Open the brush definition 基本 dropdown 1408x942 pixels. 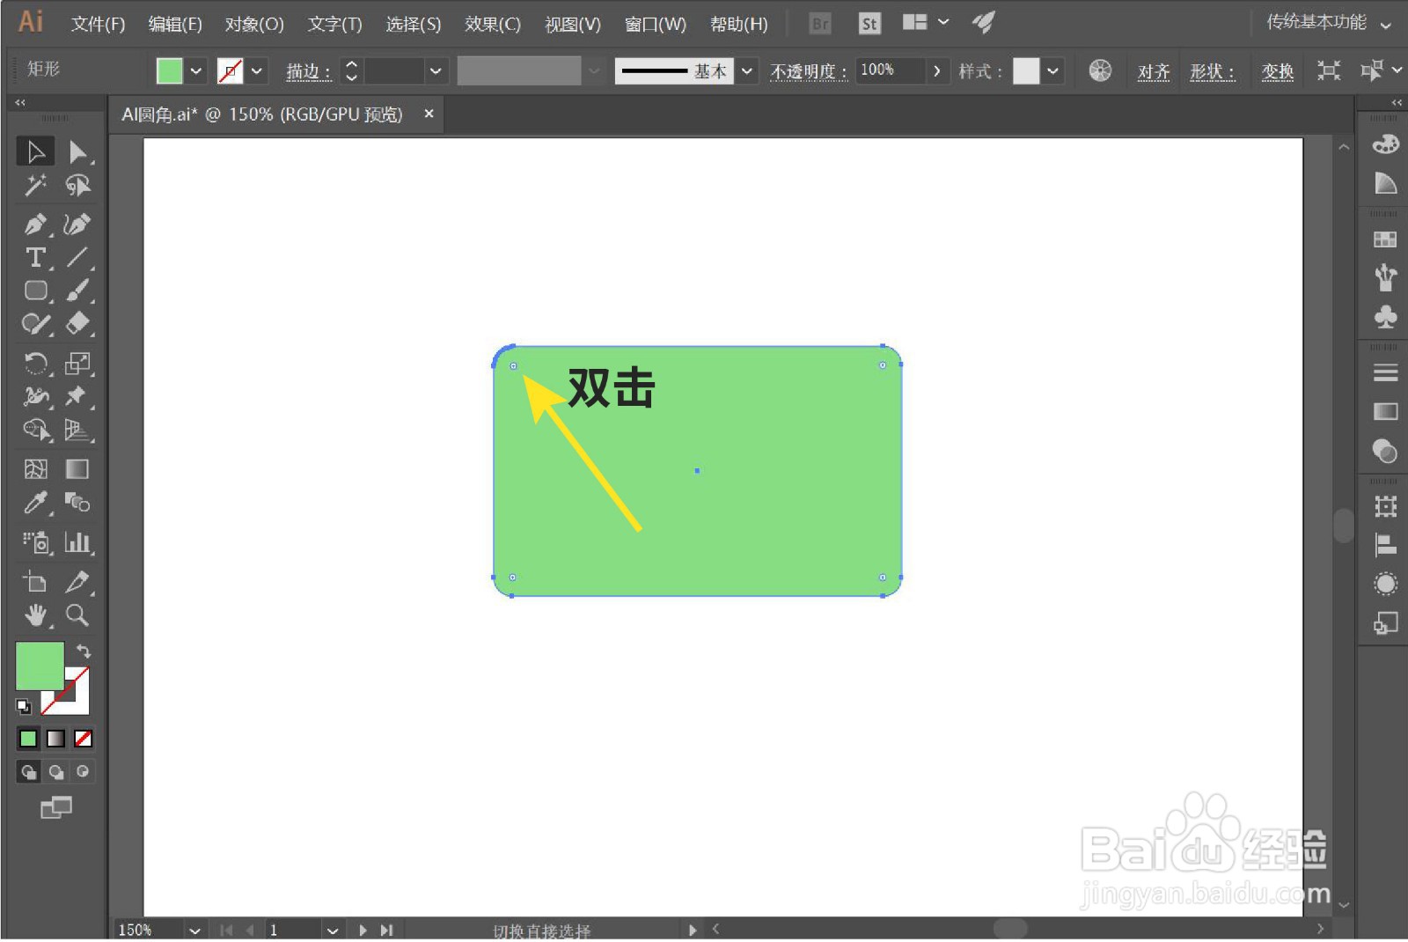747,70
